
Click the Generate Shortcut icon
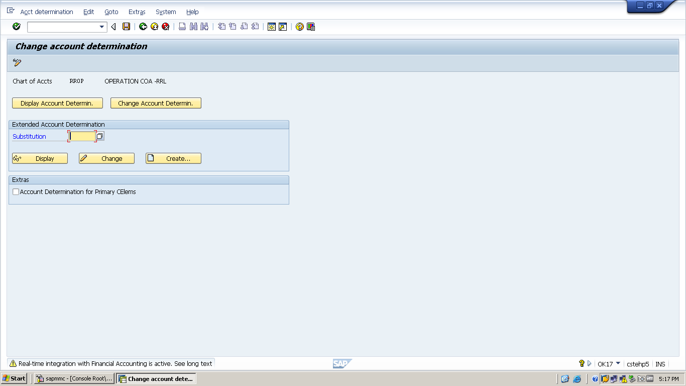283,27
